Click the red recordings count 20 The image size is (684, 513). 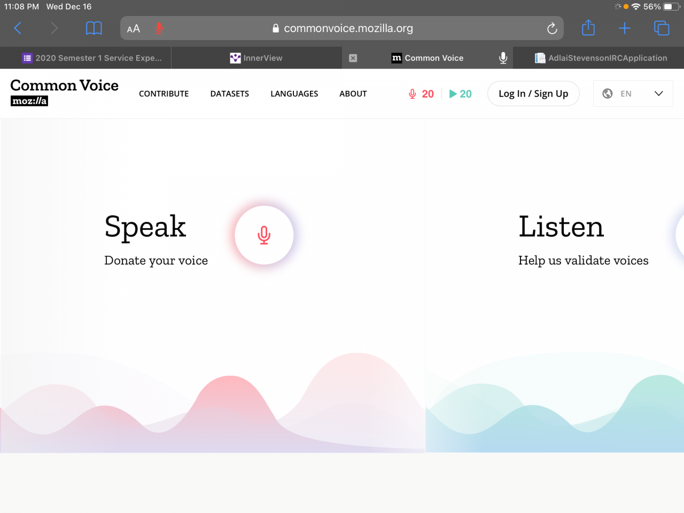pos(421,94)
